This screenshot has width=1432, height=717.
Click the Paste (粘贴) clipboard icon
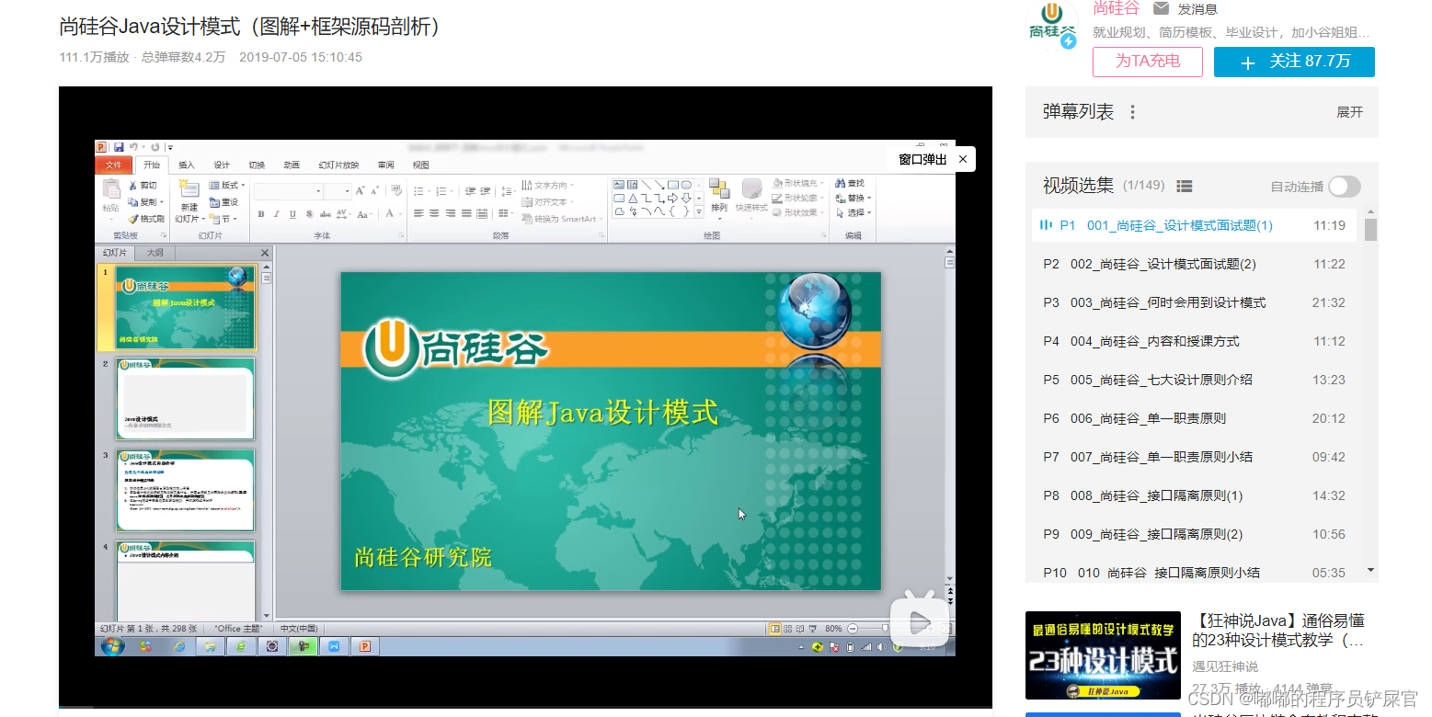pos(111,188)
